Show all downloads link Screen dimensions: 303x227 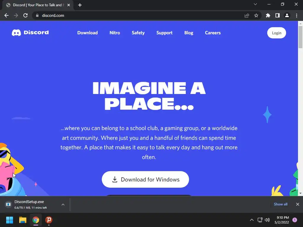pos(281,204)
